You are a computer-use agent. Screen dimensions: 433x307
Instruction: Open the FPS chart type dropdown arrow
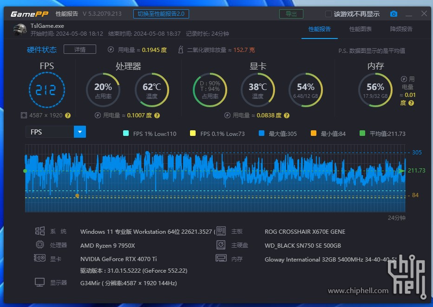(80, 132)
